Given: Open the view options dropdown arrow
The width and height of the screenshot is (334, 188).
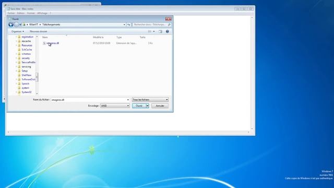Looking at the screenshot, I should click(154, 31).
